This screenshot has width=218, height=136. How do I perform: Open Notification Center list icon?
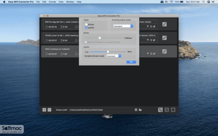coord(213,2)
